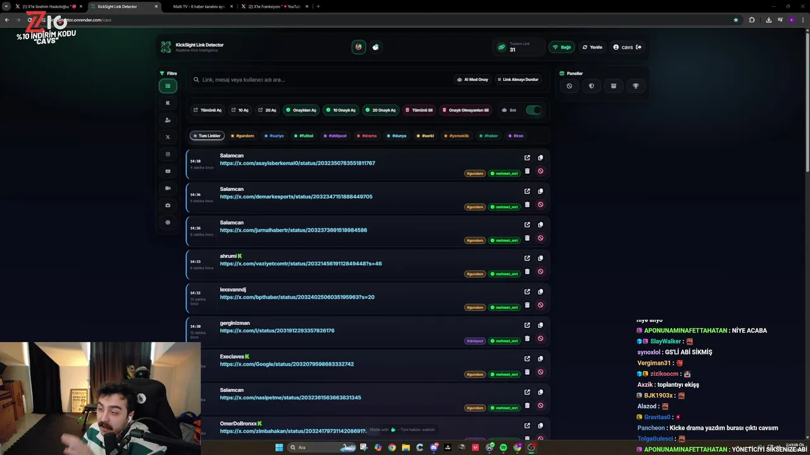
Task: Open the user filter in sidebar
Action: pos(168,120)
